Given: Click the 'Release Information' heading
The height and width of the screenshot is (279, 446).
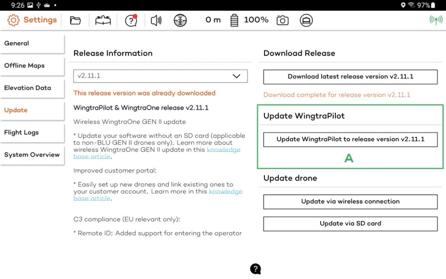Looking at the screenshot, I should click(x=113, y=54).
